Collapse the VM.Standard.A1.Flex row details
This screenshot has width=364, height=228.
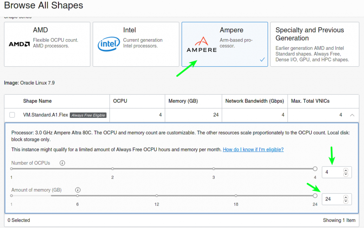click(x=352, y=115)
